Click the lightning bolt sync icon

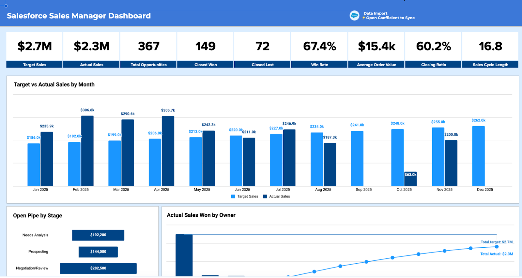(364, 18)
